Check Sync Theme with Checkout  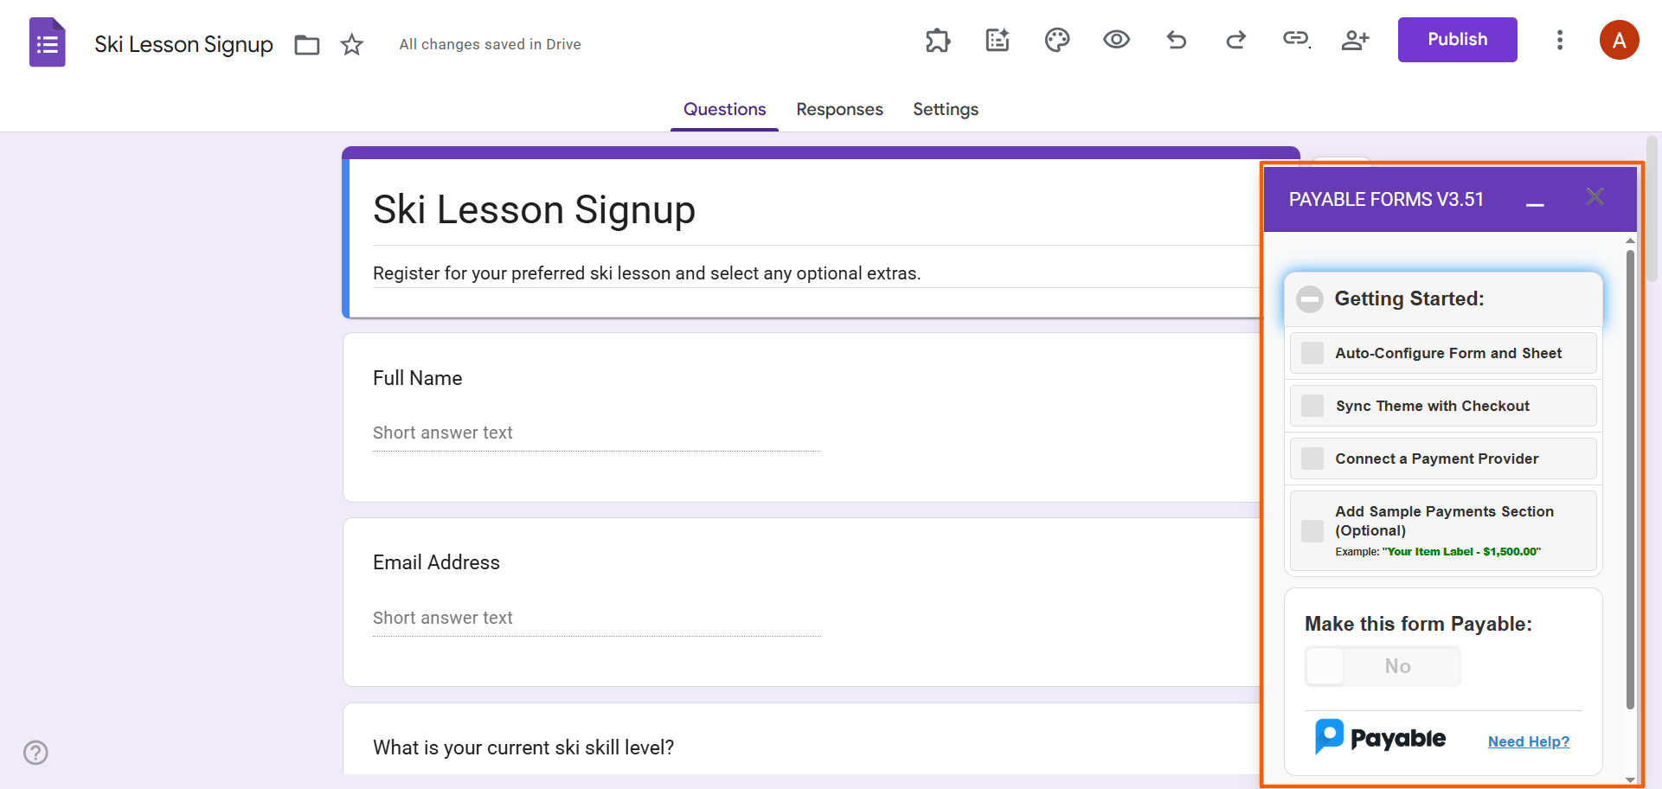pos(1312,406)
